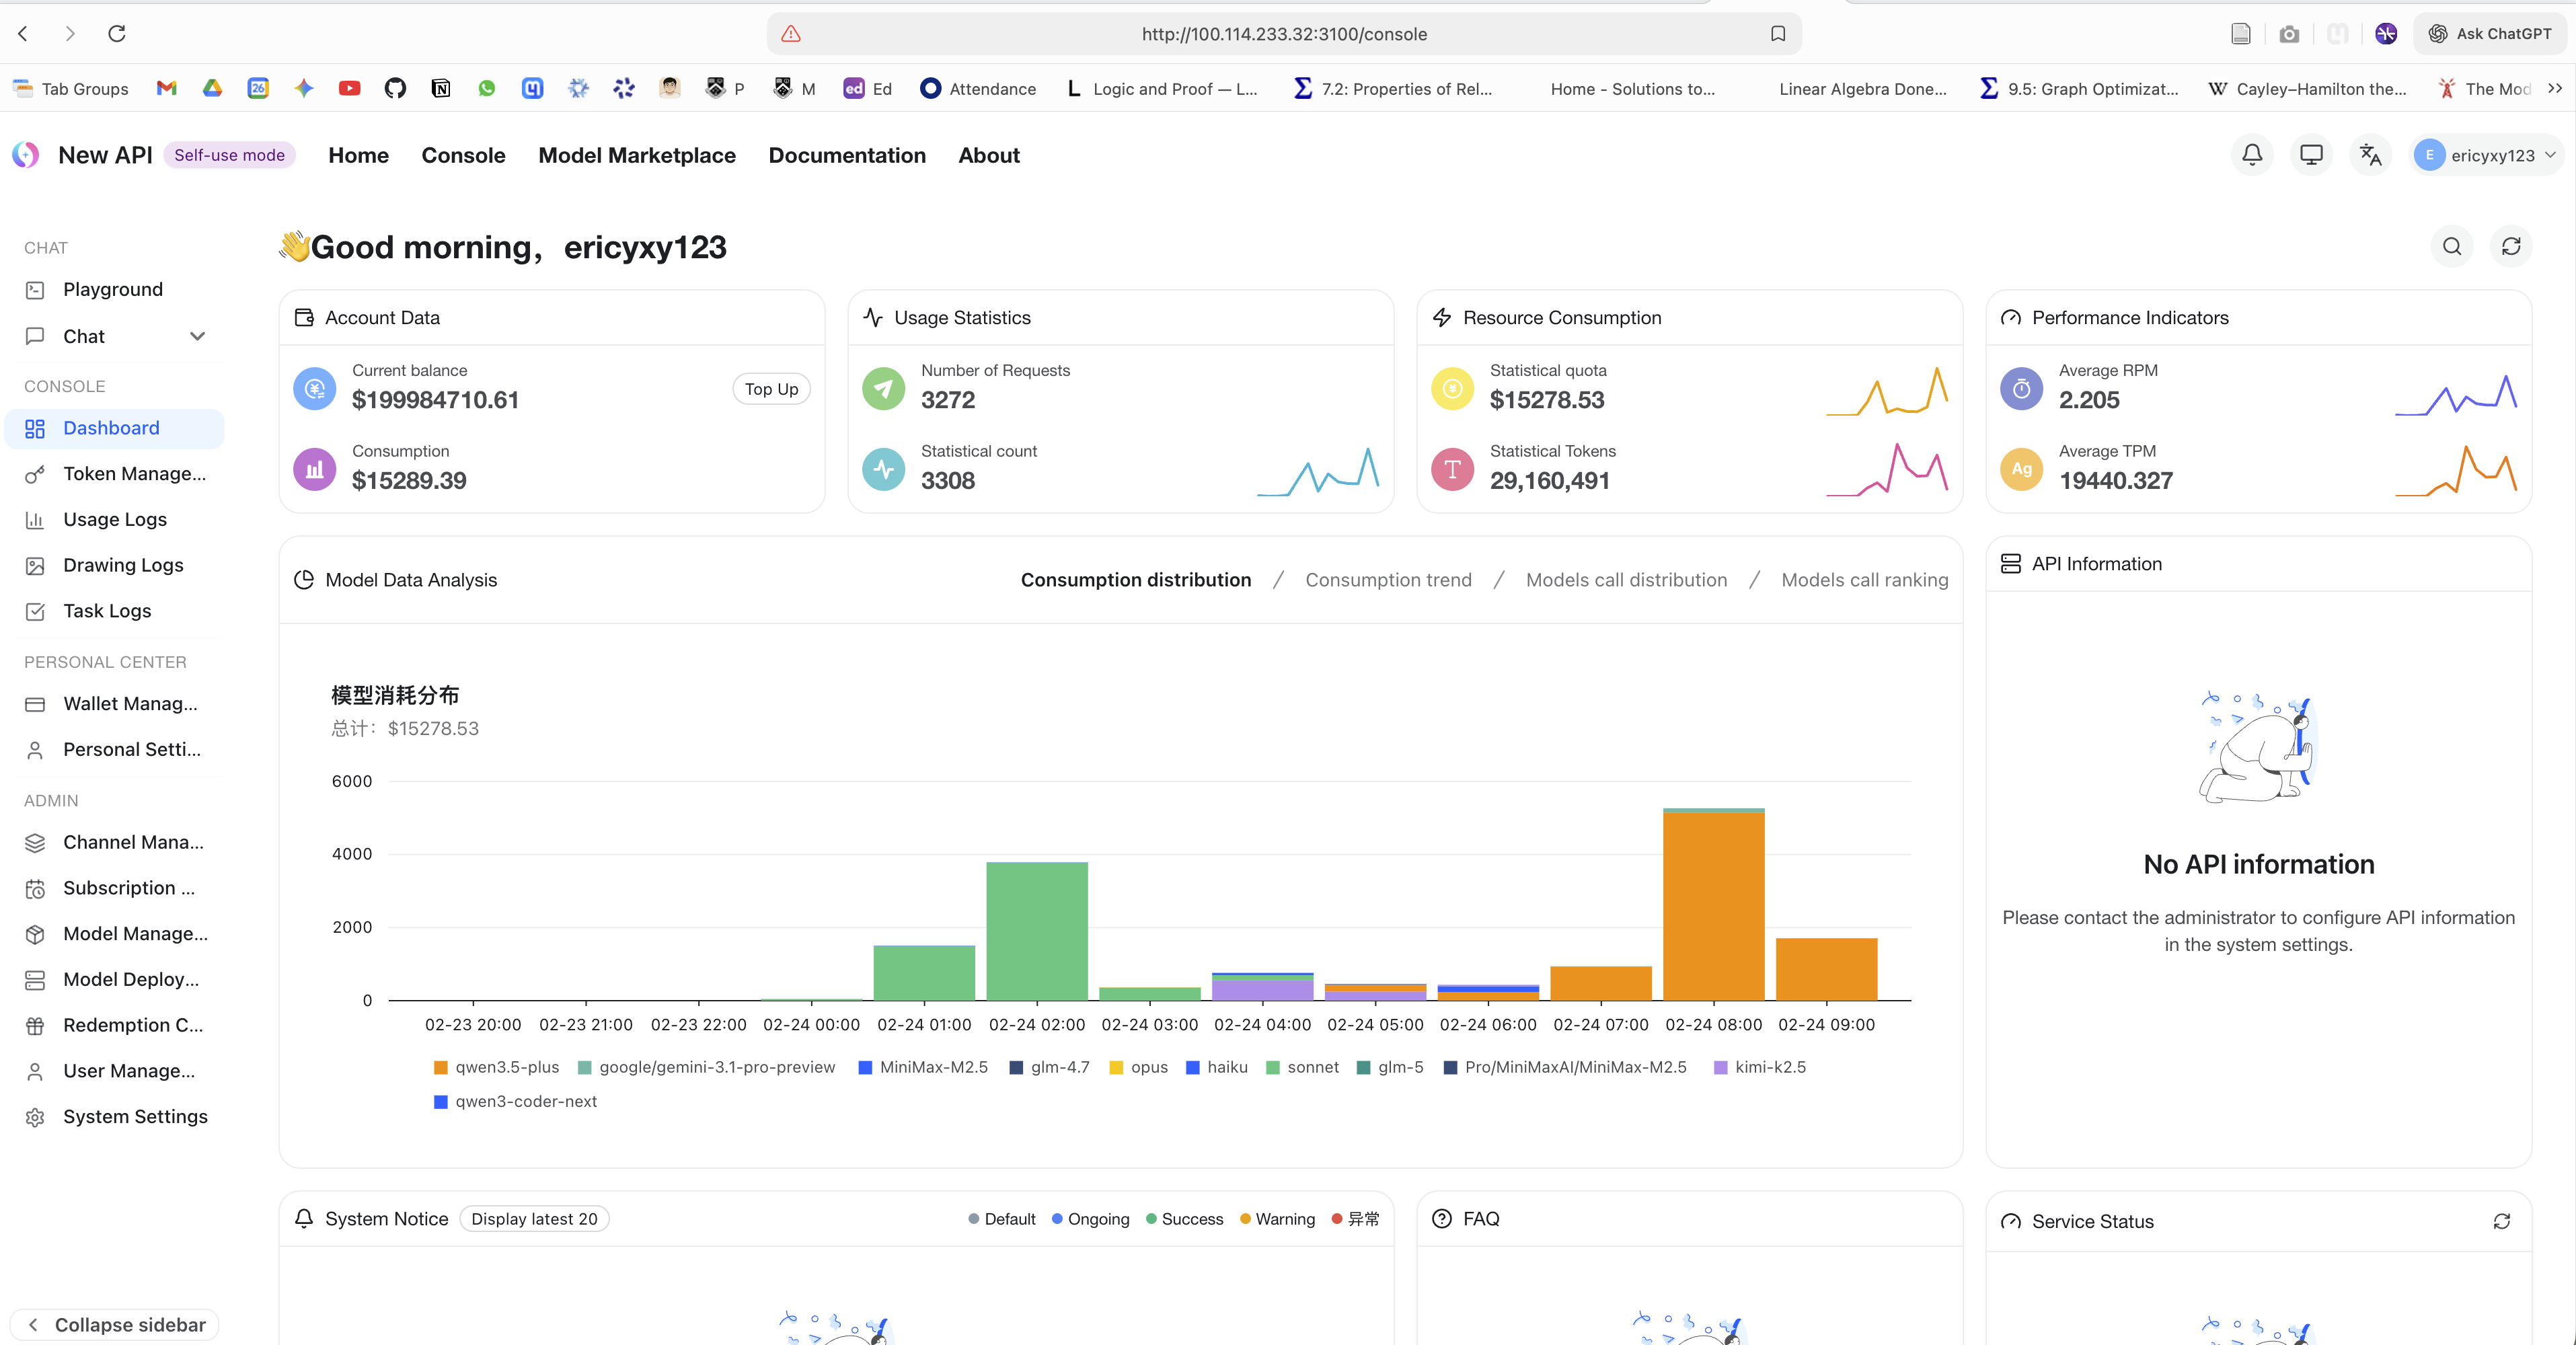Open the Model Marketplace page

coord(637,155)
